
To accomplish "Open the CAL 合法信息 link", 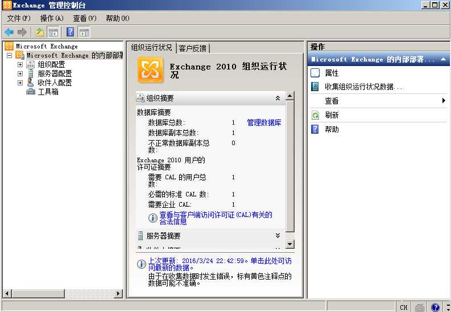I will [216, 218].
